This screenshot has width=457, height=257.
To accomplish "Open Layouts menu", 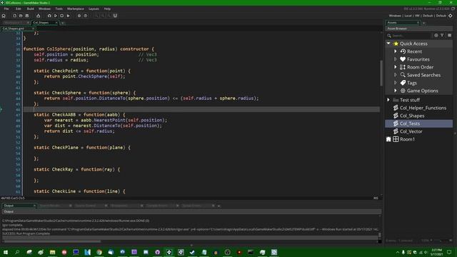I will tap(94, 9).
